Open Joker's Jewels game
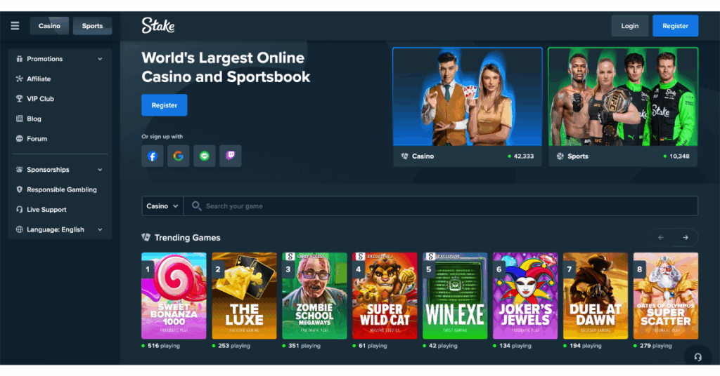720x376 pixels. tap(525, 296)
